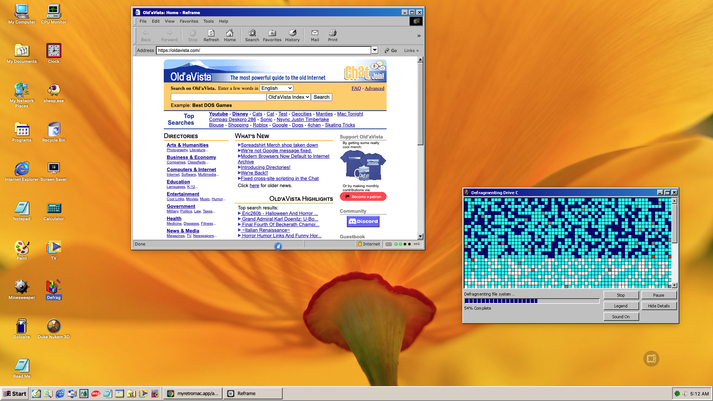
Task: Switch to the Reframe taskbar item
Action: click(x=253, y=394)
